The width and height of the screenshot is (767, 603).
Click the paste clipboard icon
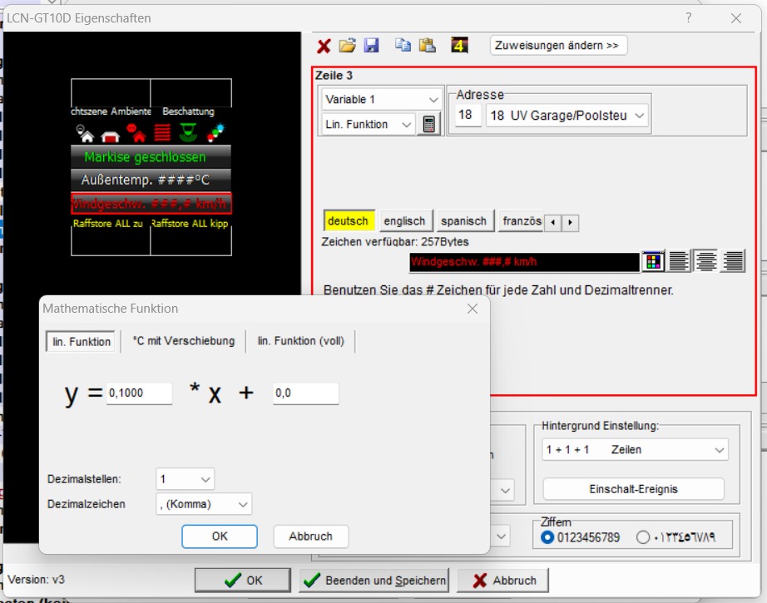pyautogui.click(x=427, y=46)
